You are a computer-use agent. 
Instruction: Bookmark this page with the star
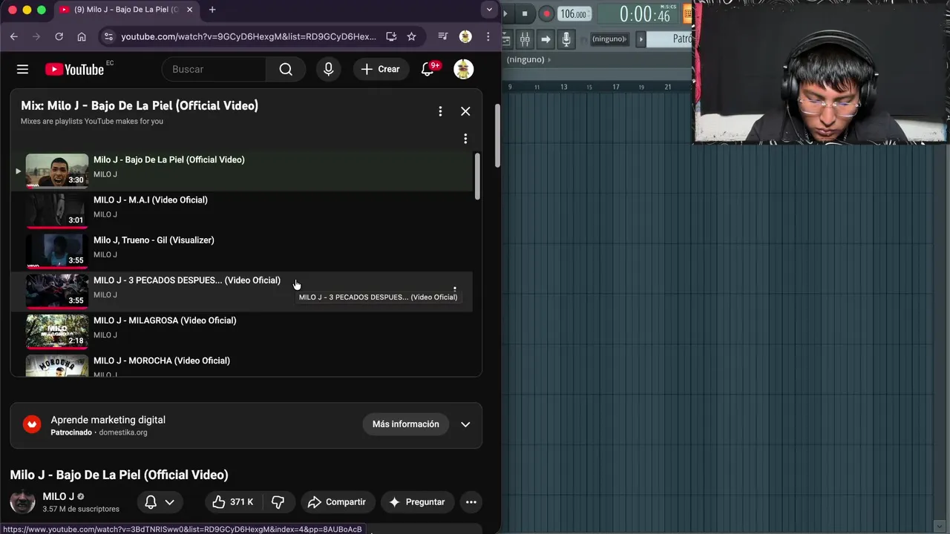click(412, 36)
